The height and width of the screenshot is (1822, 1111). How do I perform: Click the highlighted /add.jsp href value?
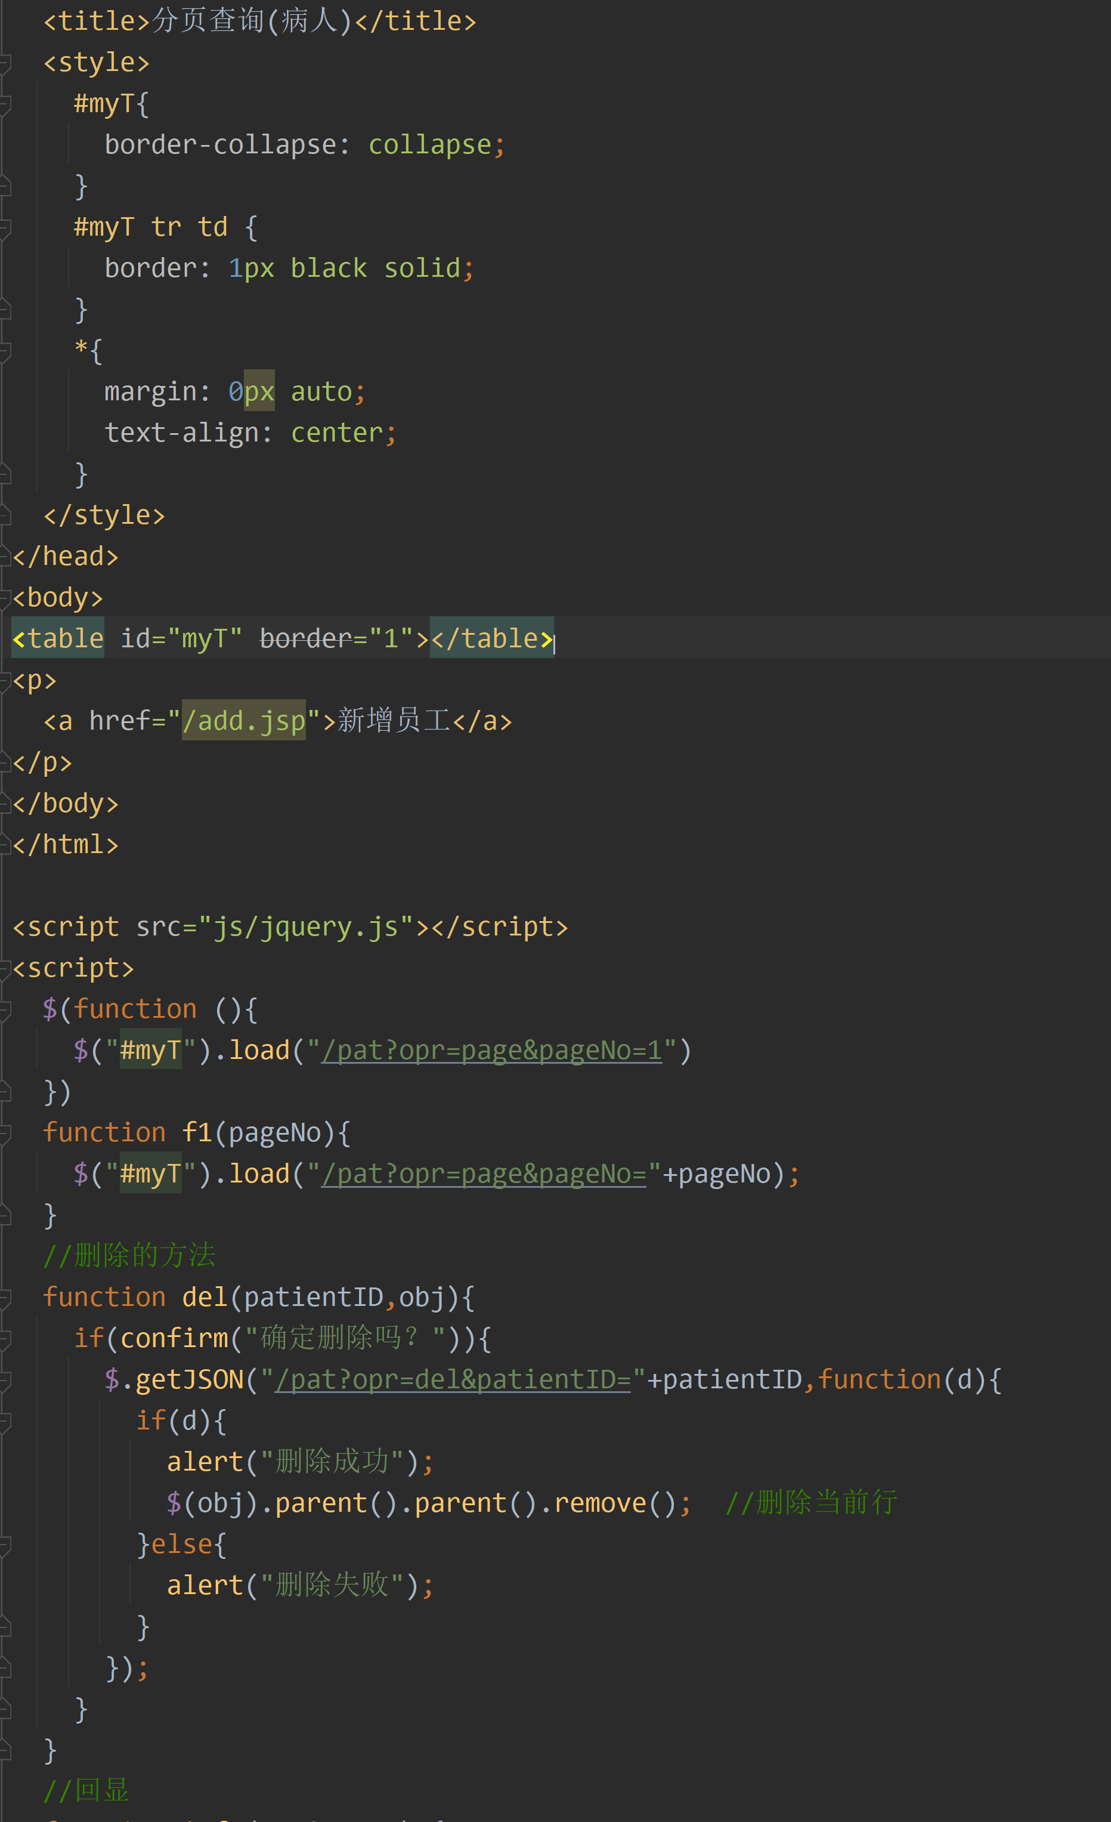pyautogui.click(x=244, y=719)
